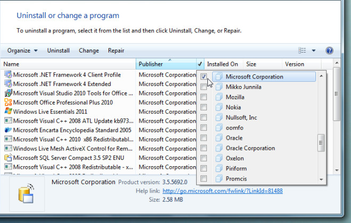Click the filter list scroll up arrow
Screen dimensions: 351x223
[321, 76]
